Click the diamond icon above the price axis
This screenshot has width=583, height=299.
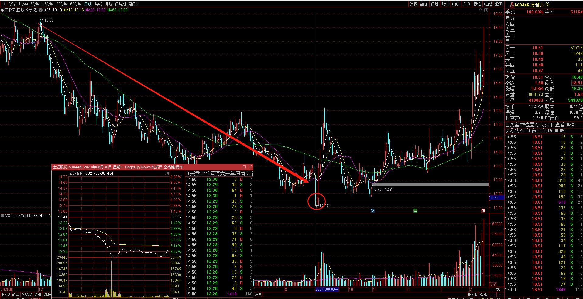[480, 10]
